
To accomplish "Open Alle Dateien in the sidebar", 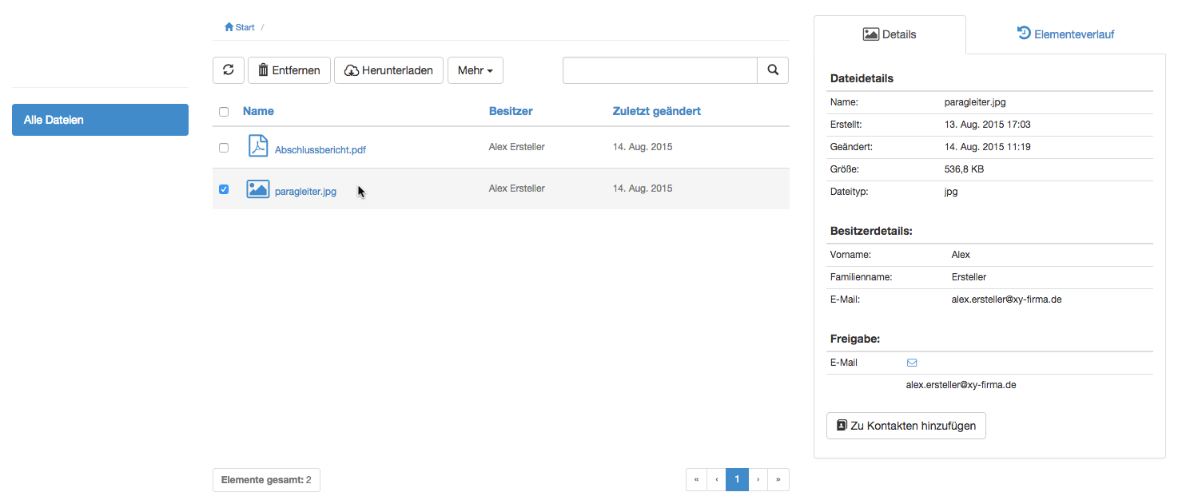I will coord(100,120).
